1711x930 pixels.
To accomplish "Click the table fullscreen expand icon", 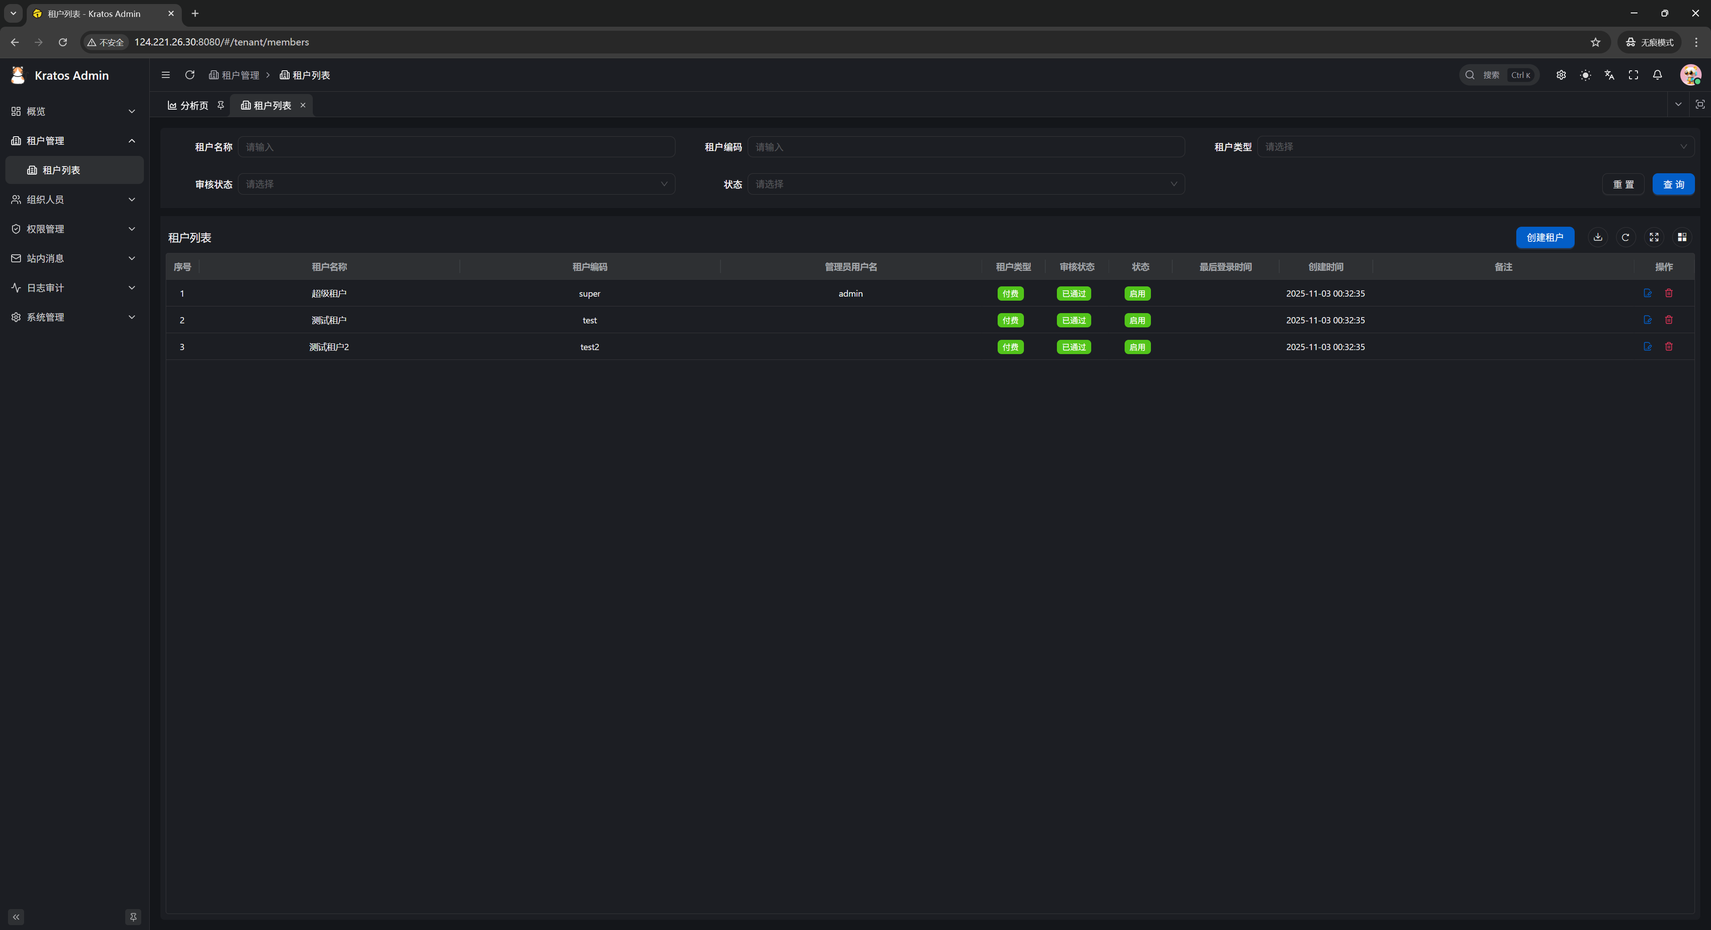I will [1654, 237].
